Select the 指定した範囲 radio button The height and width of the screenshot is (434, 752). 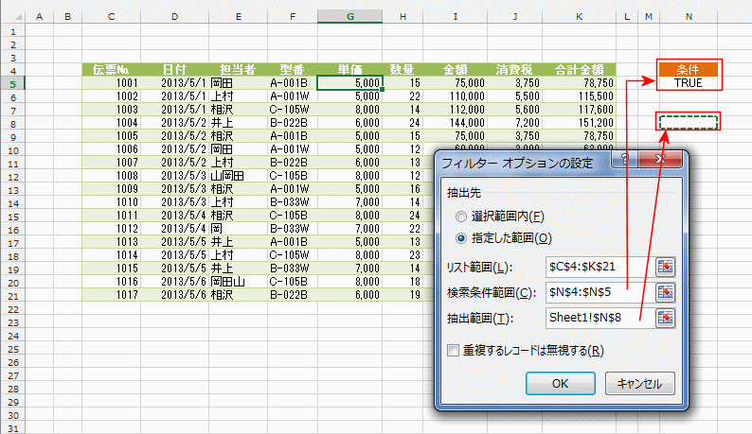tap(462, 237)
